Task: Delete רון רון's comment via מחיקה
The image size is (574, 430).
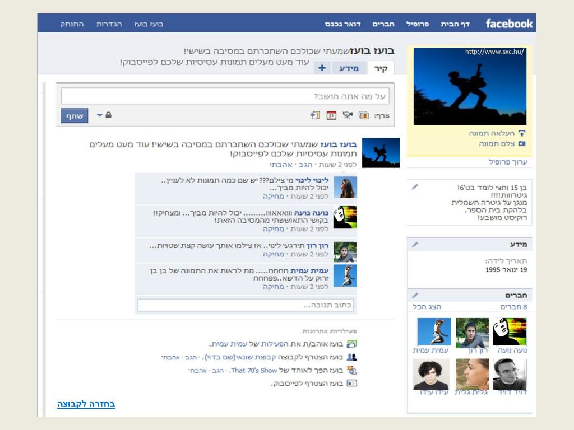Action: point(273,254)
